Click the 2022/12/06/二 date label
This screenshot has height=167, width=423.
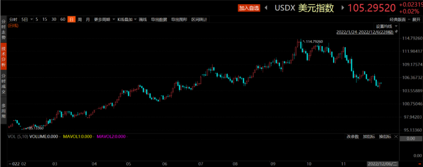pos(382,164)
